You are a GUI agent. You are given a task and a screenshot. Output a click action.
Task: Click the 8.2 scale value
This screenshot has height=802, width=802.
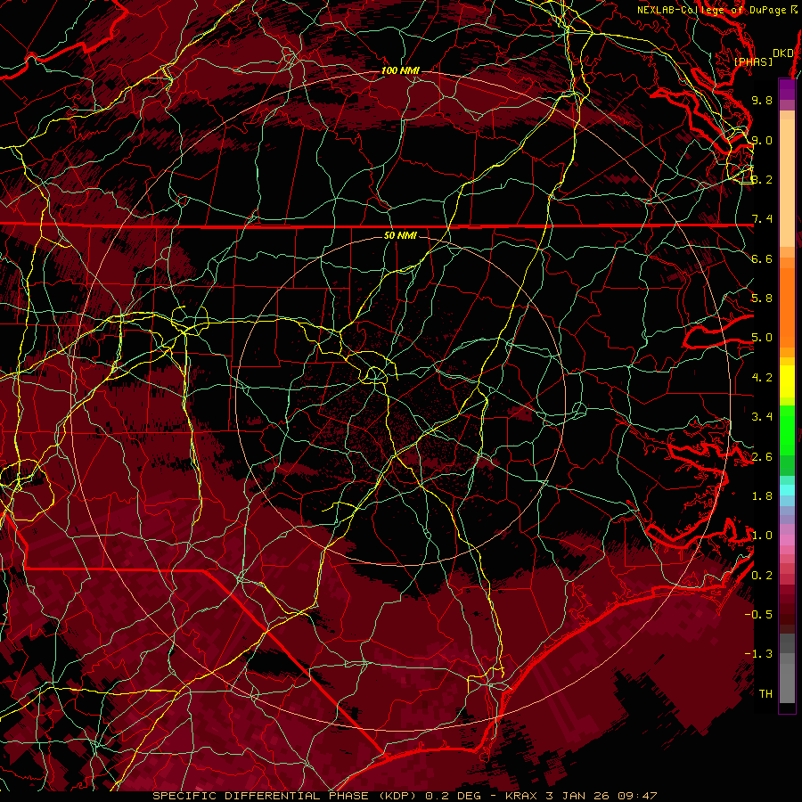tap(762, 179)
